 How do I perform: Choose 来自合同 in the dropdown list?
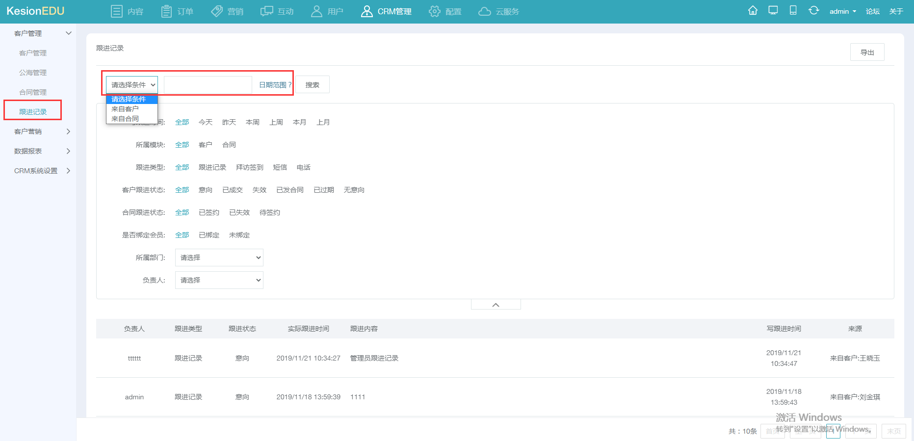click(x=132, y=119)
